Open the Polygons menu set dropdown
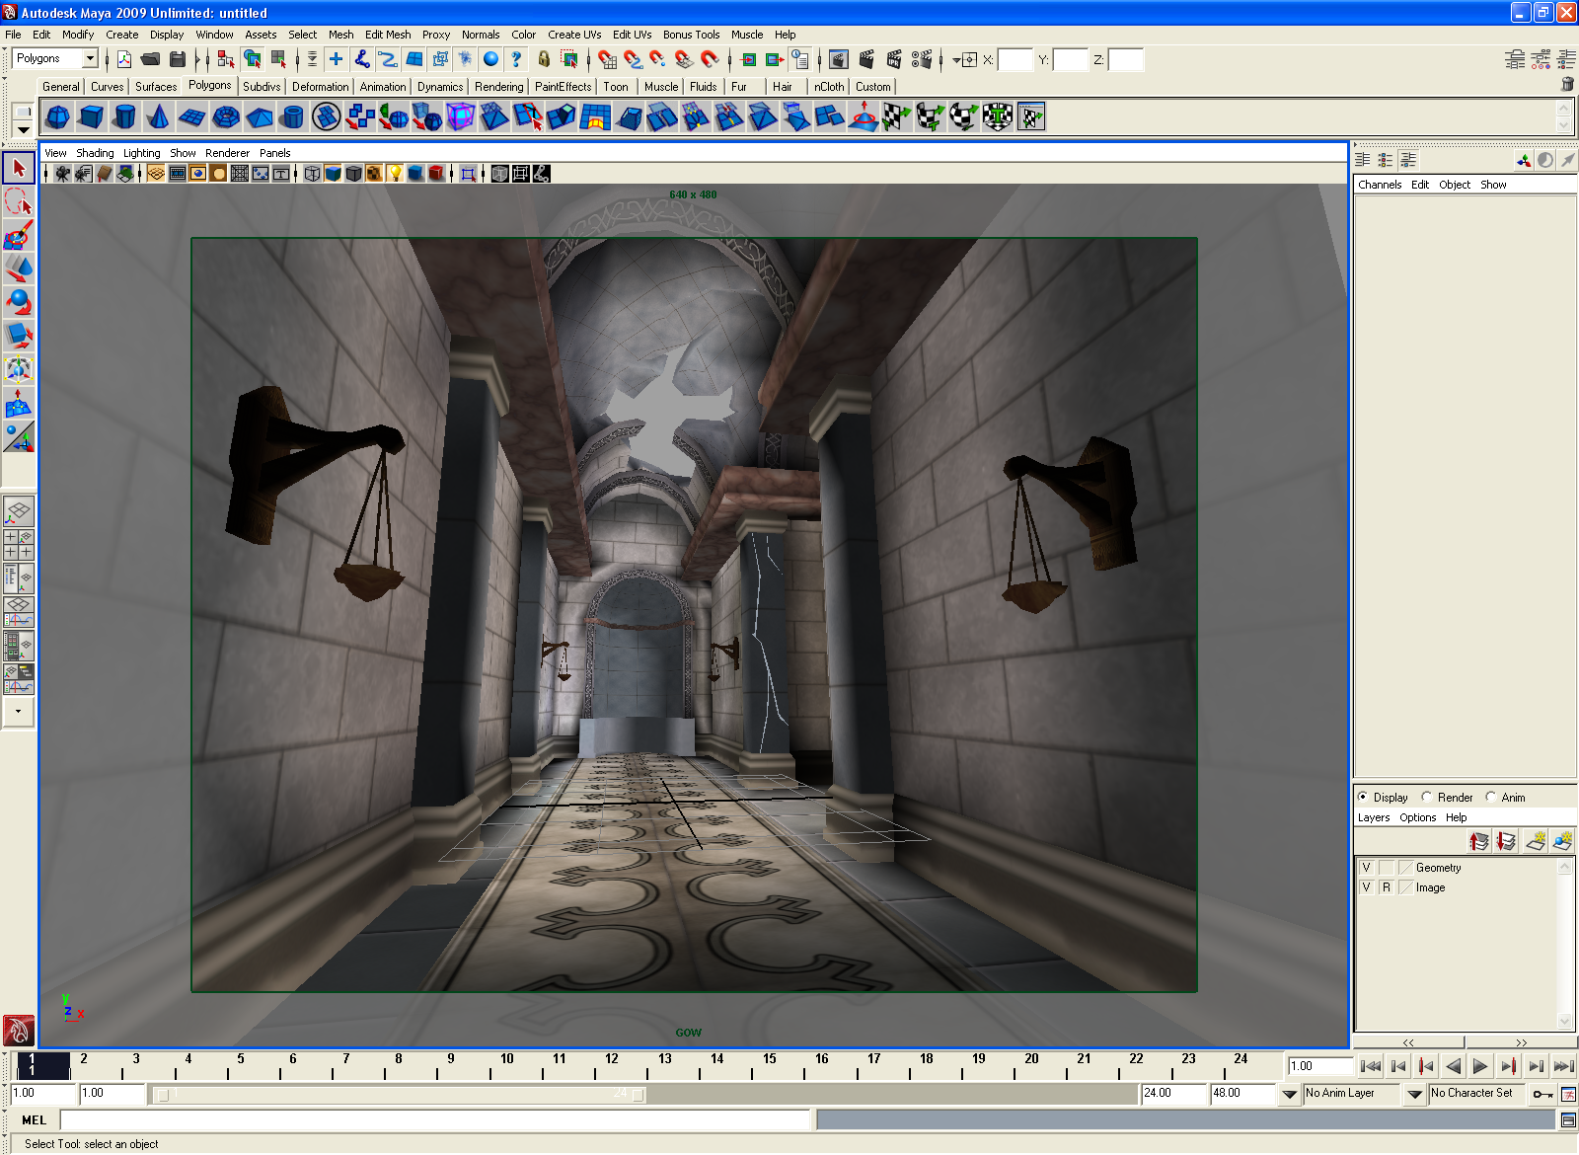The width and height of the screenshot is (1579, 1155). click(90, 58)
